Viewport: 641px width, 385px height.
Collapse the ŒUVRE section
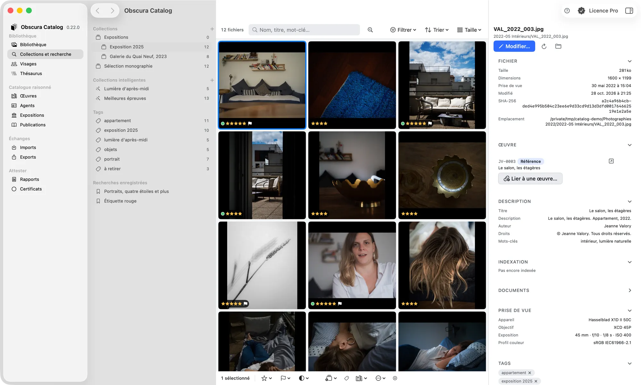coord(629,145)
